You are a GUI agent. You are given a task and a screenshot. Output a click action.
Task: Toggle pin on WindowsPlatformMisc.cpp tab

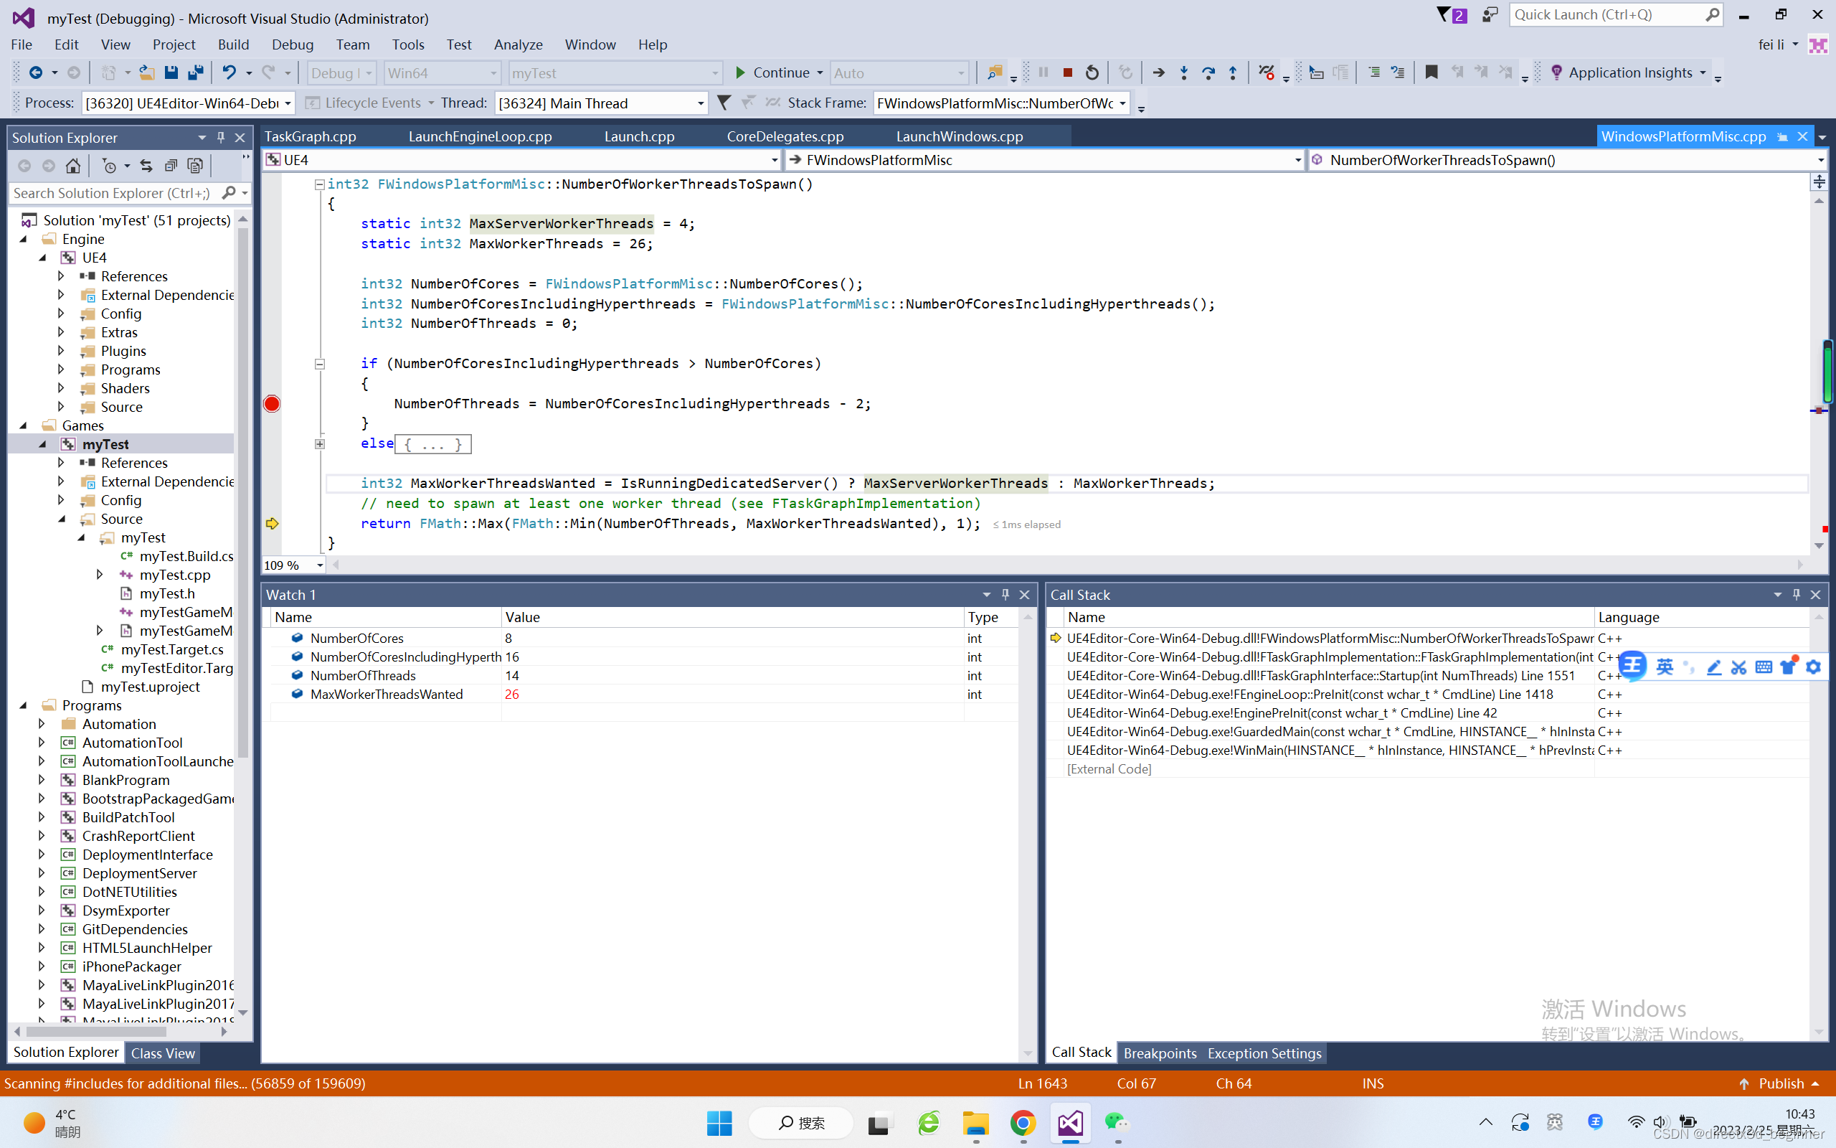pos(1782,136)
